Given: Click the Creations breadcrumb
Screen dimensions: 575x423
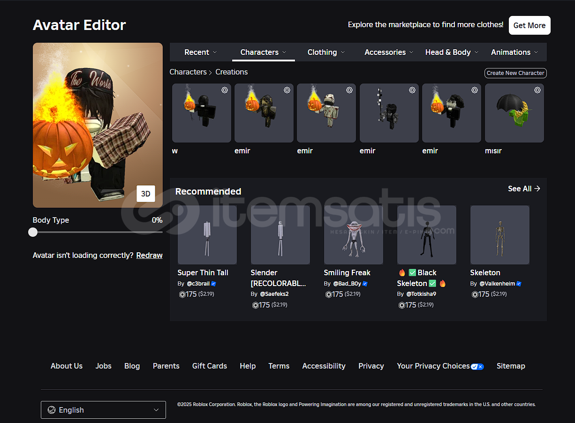Looking at the screenshot, I should pyautogui.click(x=232, y=72).
